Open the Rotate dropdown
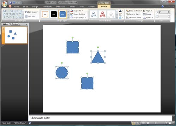This screenshot has width=176, height=126. point(148,17)
